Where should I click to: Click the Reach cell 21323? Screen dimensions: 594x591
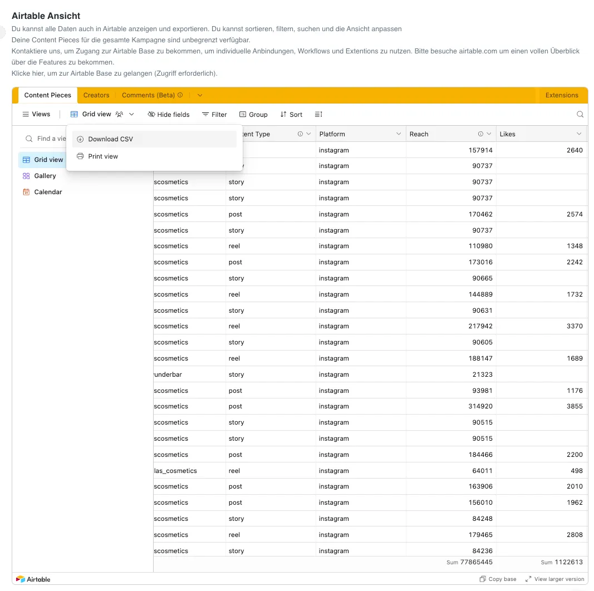click(x=451, y=375)
